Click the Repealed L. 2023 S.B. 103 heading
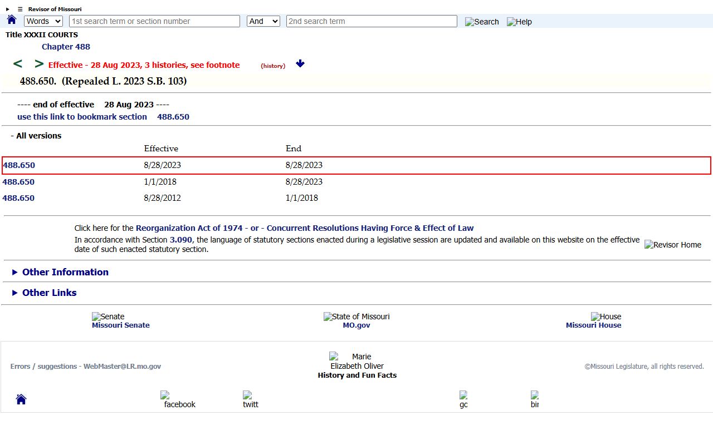Viewport: 713px width, 445px height. [124, 81]
